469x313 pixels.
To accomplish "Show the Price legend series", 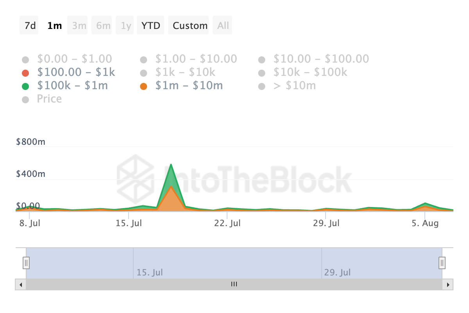I will 42,99.
